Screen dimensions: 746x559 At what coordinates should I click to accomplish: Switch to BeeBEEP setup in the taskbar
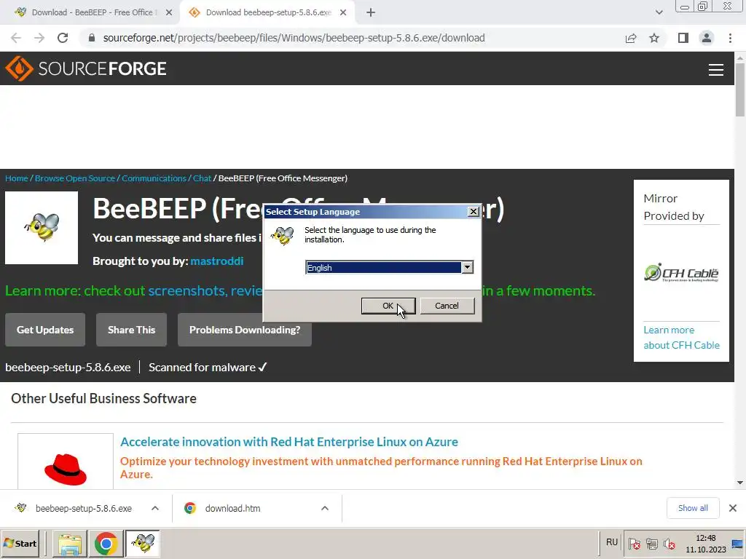tap(143, 543)
